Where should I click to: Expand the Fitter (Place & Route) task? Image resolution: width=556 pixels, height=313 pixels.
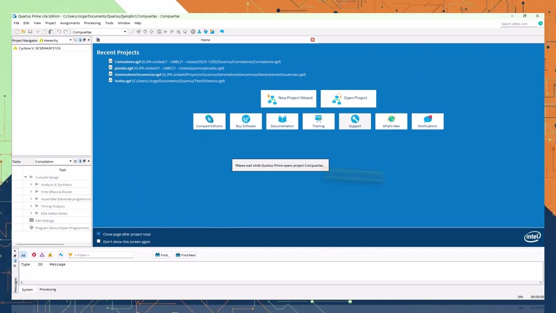click(x=31, y=192)
